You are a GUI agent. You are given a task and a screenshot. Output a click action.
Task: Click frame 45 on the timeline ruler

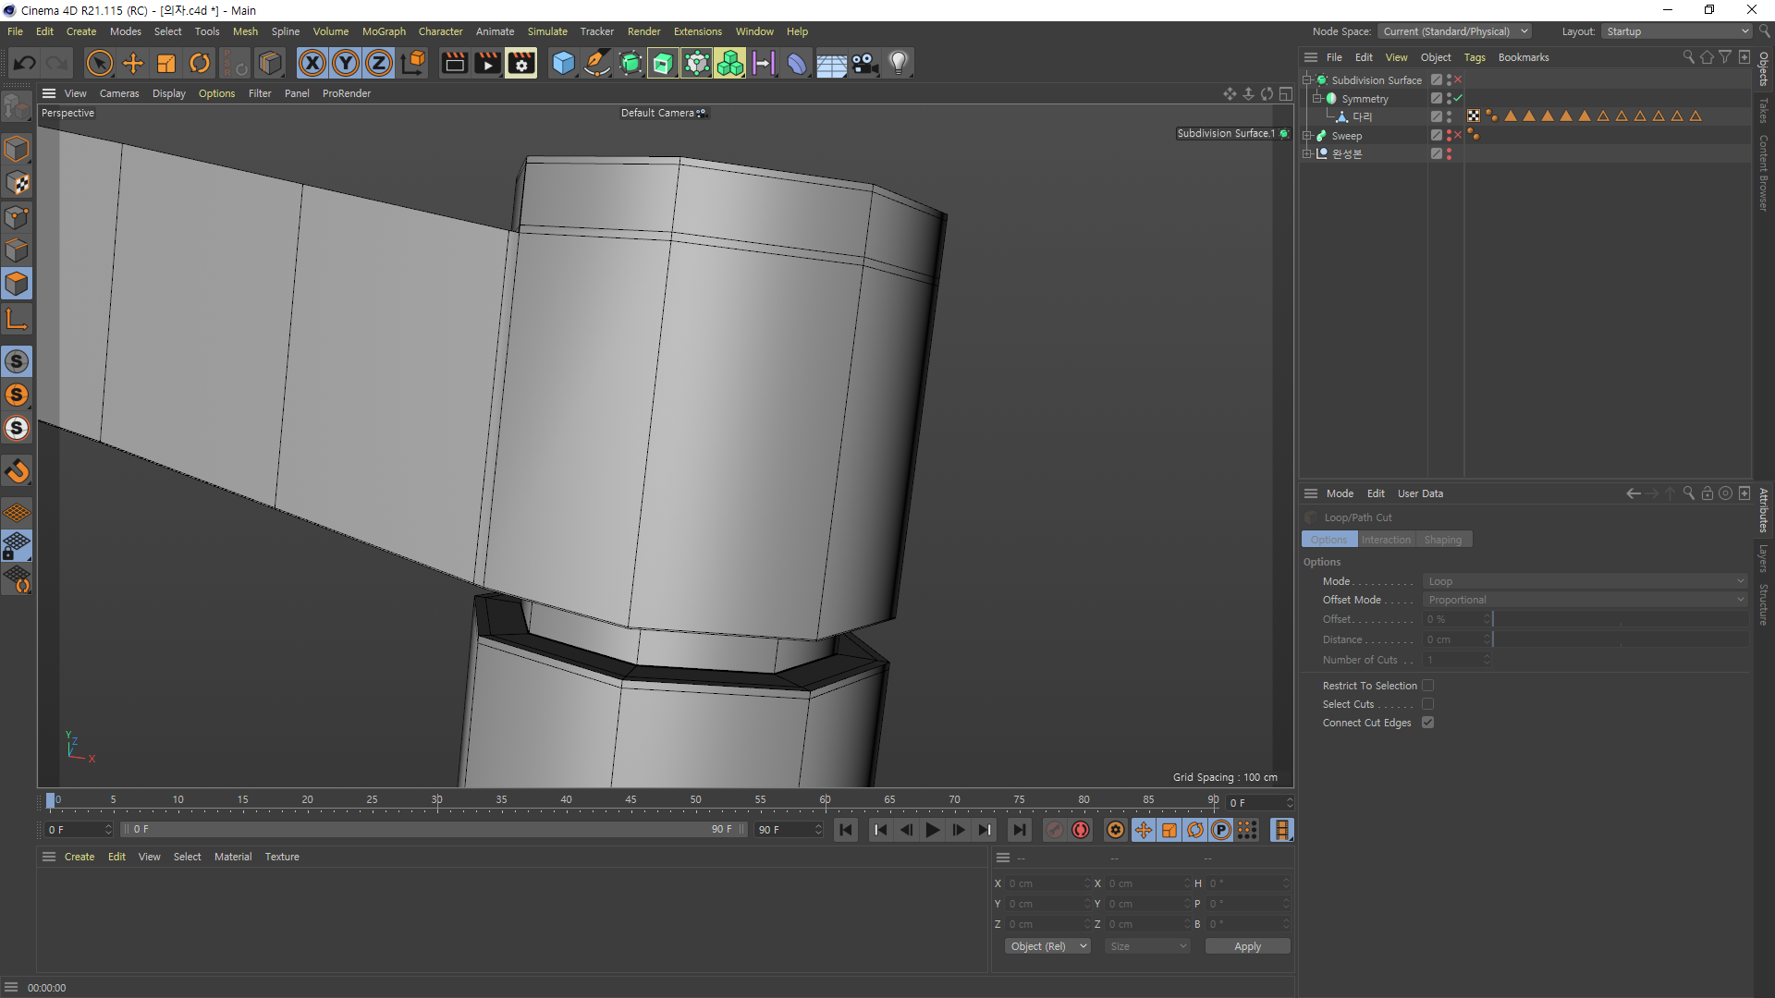tap(630, 800)
